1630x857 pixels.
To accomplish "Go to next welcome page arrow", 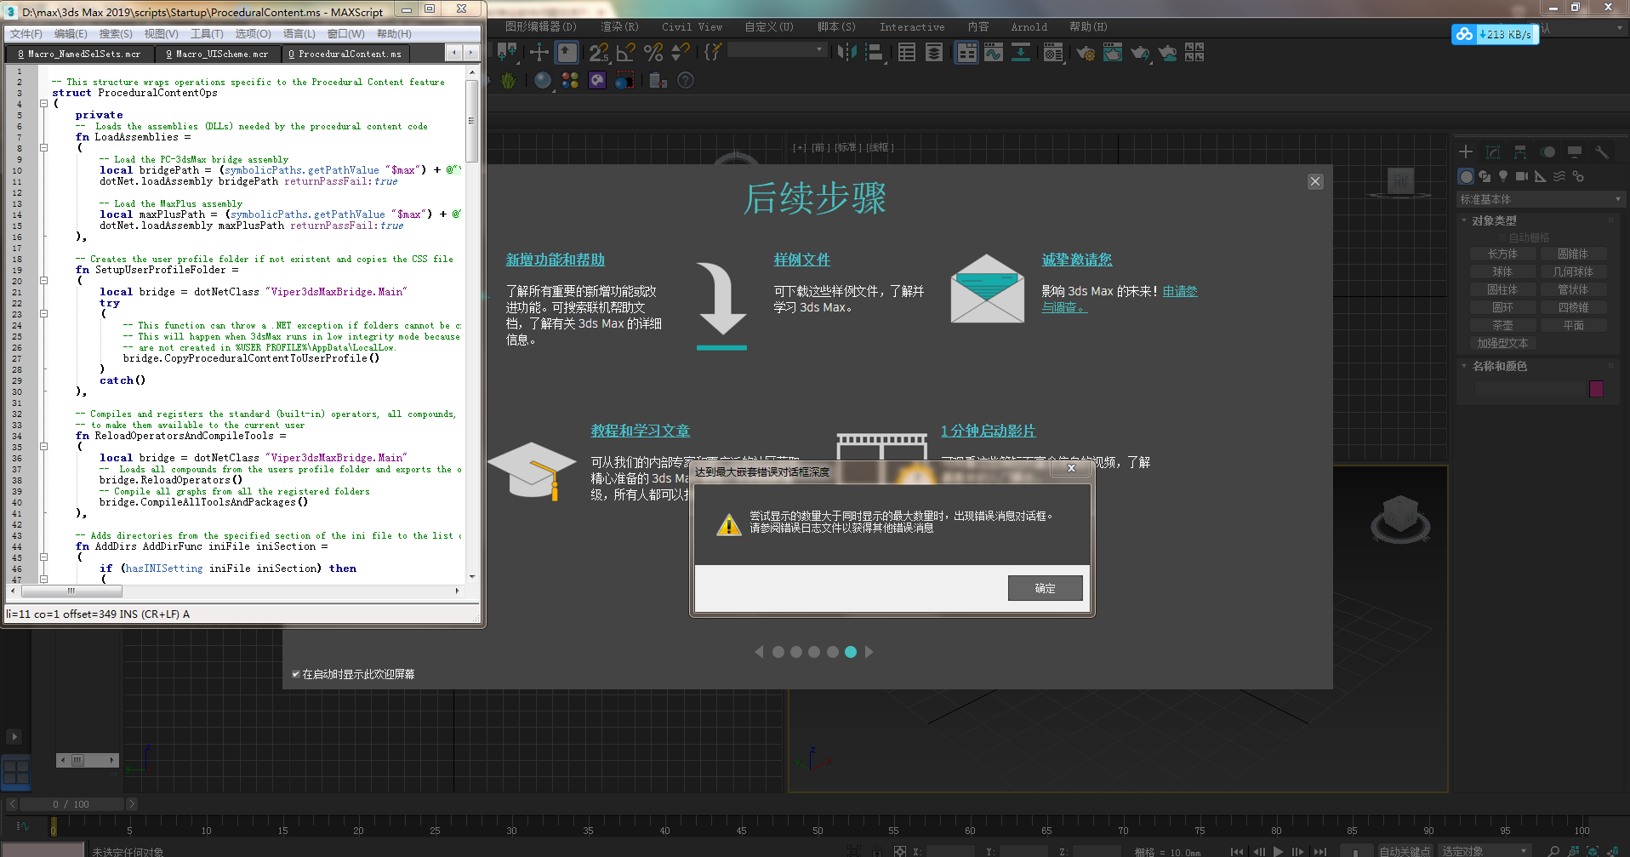I will [x=869, y=652].
